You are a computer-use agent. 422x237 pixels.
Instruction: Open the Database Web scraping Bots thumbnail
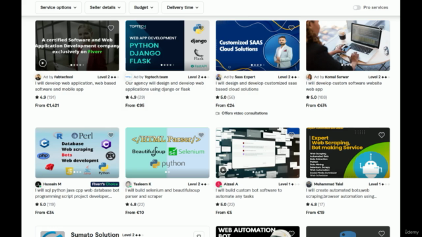[77, 153]
